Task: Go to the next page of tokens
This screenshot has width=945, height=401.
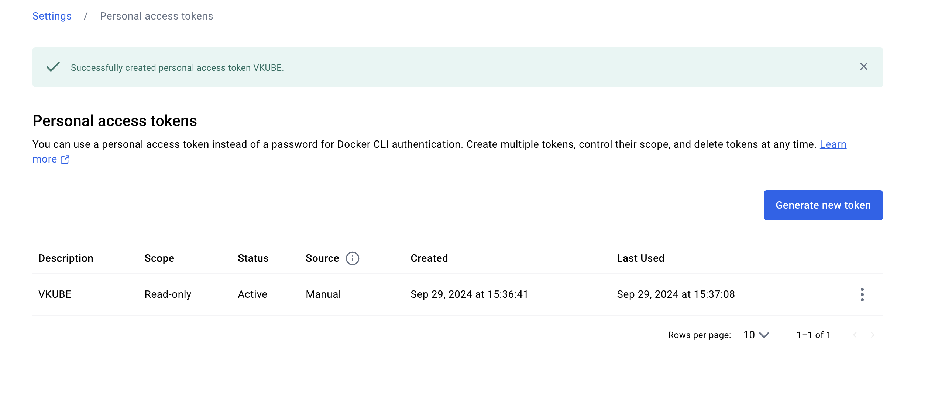Action: click(x=872, y=335)
